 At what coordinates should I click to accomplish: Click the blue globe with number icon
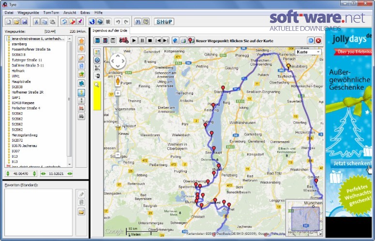click(x=92, y=22)
